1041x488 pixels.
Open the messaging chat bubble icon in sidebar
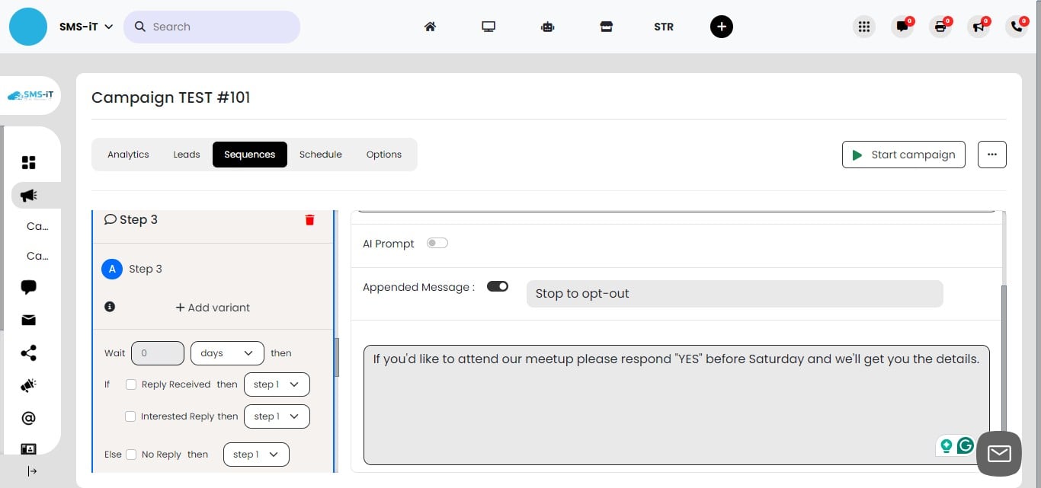pyautogui.click(x=28, y=287)
